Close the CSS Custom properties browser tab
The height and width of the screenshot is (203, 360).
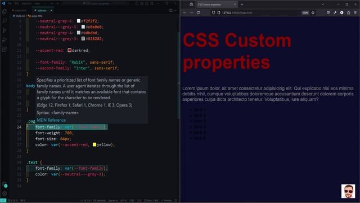235,5
